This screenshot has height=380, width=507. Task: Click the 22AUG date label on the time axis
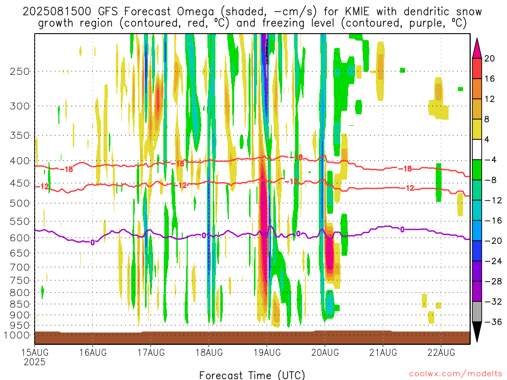(x=441, y=352)
